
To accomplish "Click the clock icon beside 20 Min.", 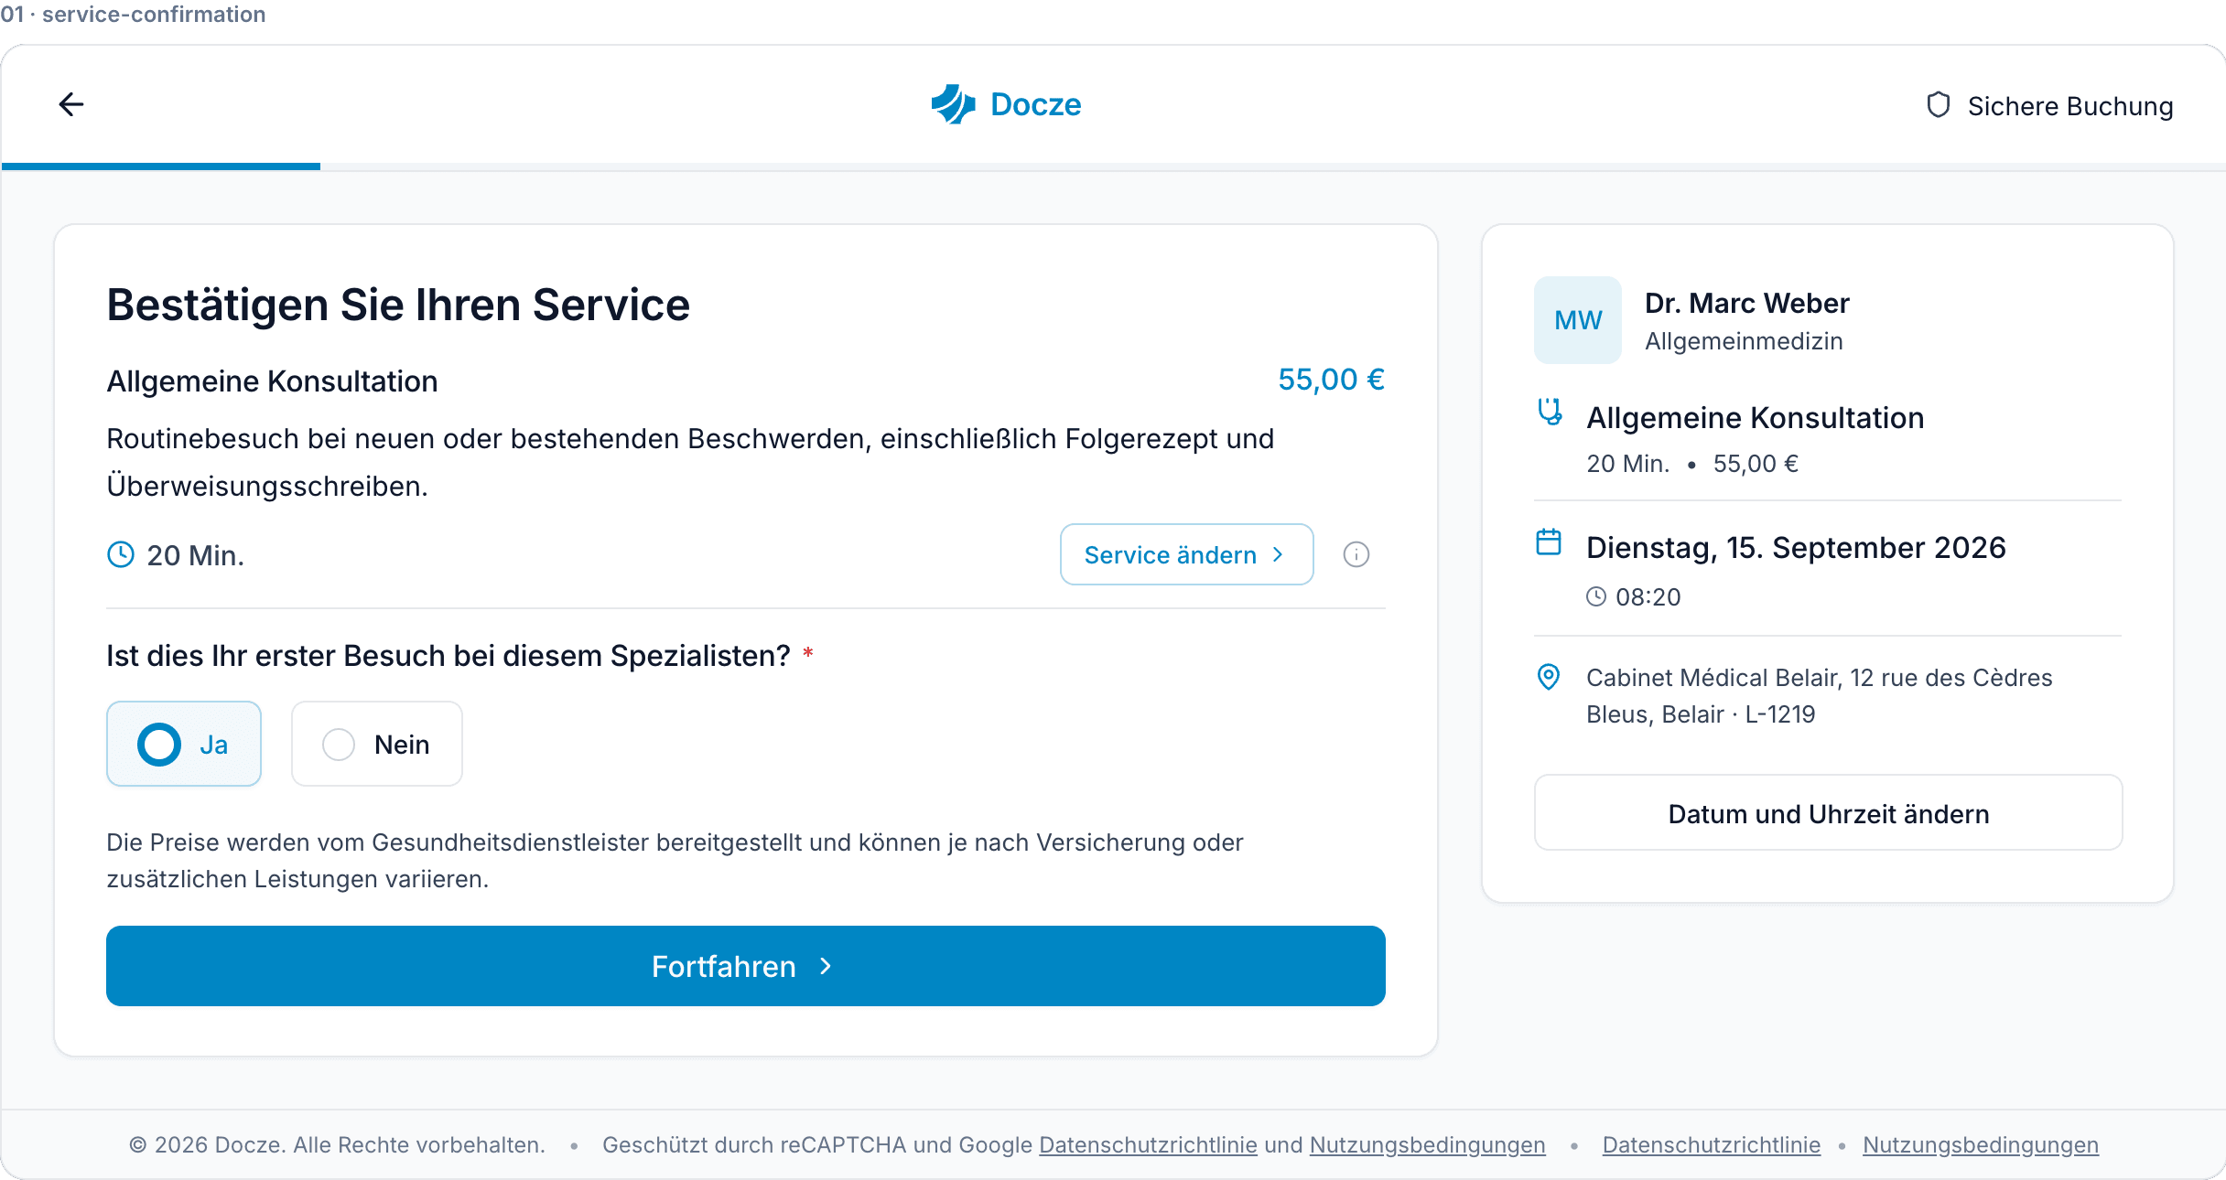I will [121, 554].
